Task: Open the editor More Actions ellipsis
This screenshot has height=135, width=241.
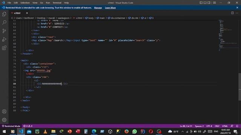Action: coord(237,13)
